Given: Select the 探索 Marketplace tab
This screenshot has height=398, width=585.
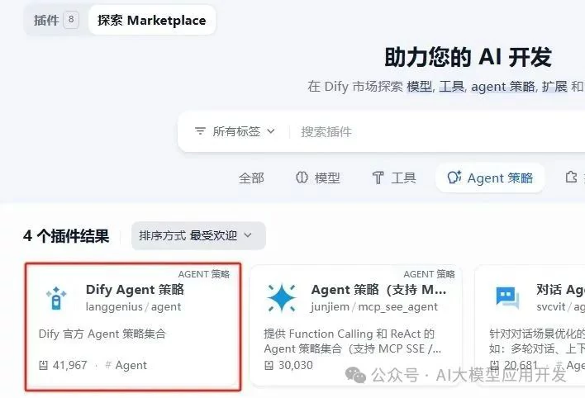Looking at the screenshot, I should click(152, 20).
